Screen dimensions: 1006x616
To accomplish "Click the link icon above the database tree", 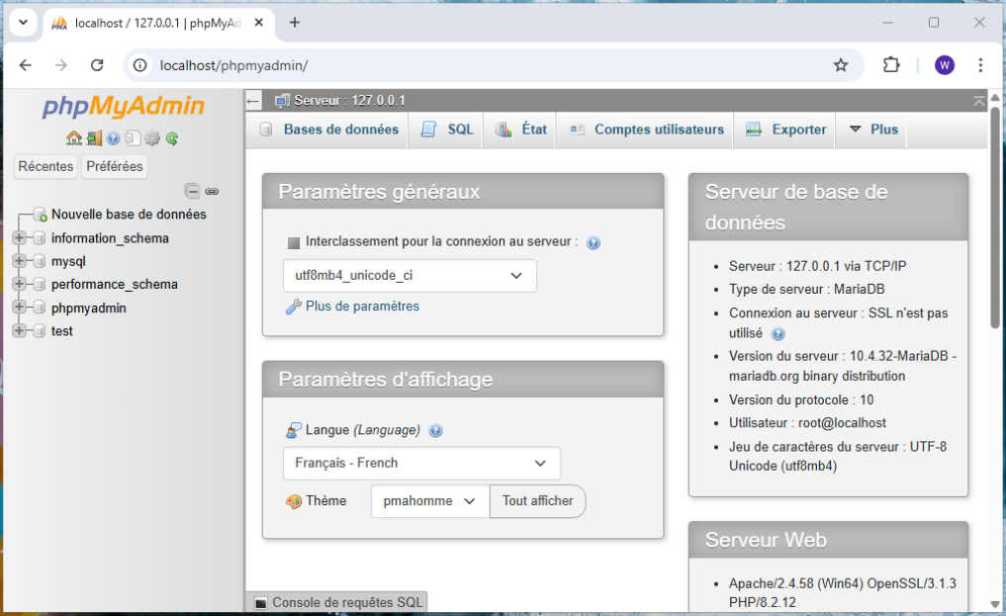I will (x=212, y=191).
